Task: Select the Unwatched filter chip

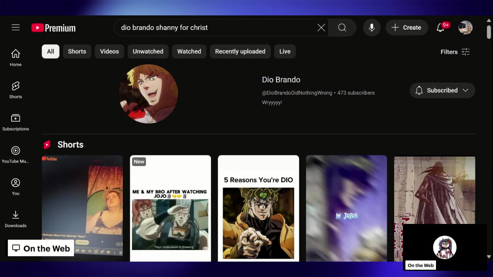Action: tap(148, 52)
